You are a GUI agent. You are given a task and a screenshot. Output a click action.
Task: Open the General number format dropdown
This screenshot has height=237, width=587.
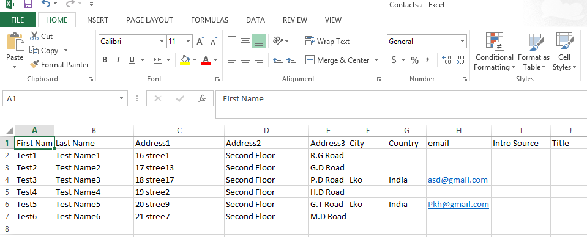(x=463, y=42)
